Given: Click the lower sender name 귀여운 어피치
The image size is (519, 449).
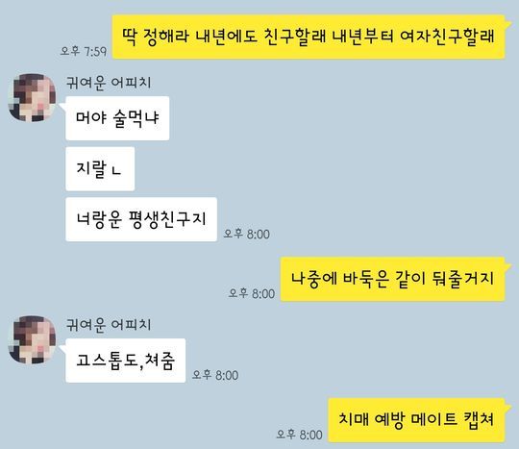Looking at the screenshot, I should click(109, 325).
